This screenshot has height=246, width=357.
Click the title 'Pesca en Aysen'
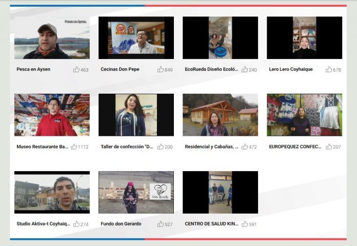coord(33,69)
